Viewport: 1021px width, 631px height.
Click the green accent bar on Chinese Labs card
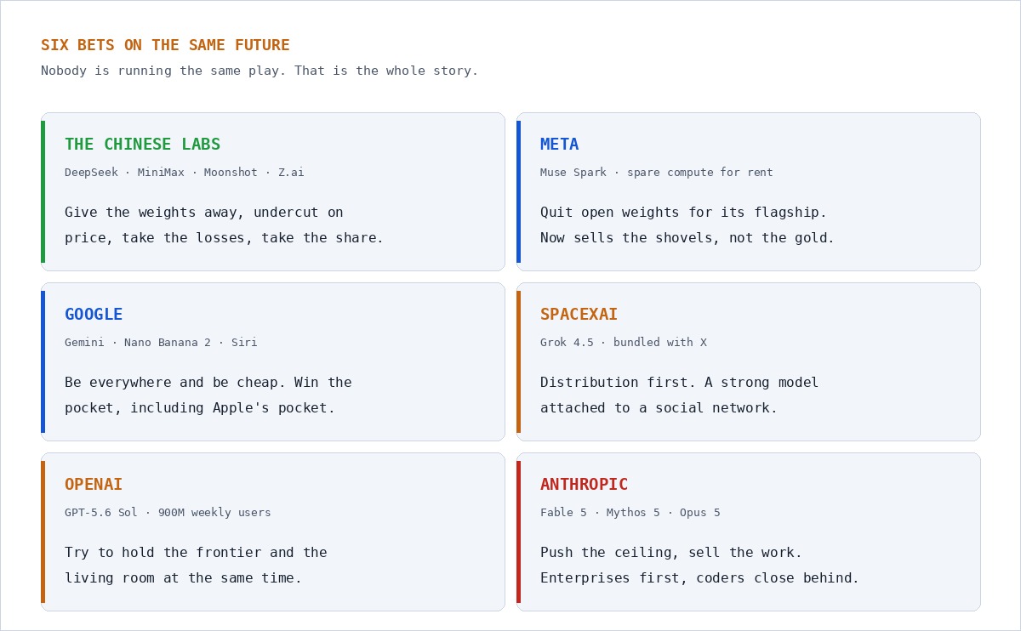43,191
